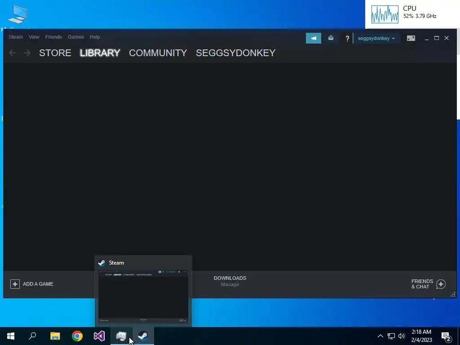The image size is (460, 345).
Task: Show hidden system tray icons
Action: coord(380,336)
